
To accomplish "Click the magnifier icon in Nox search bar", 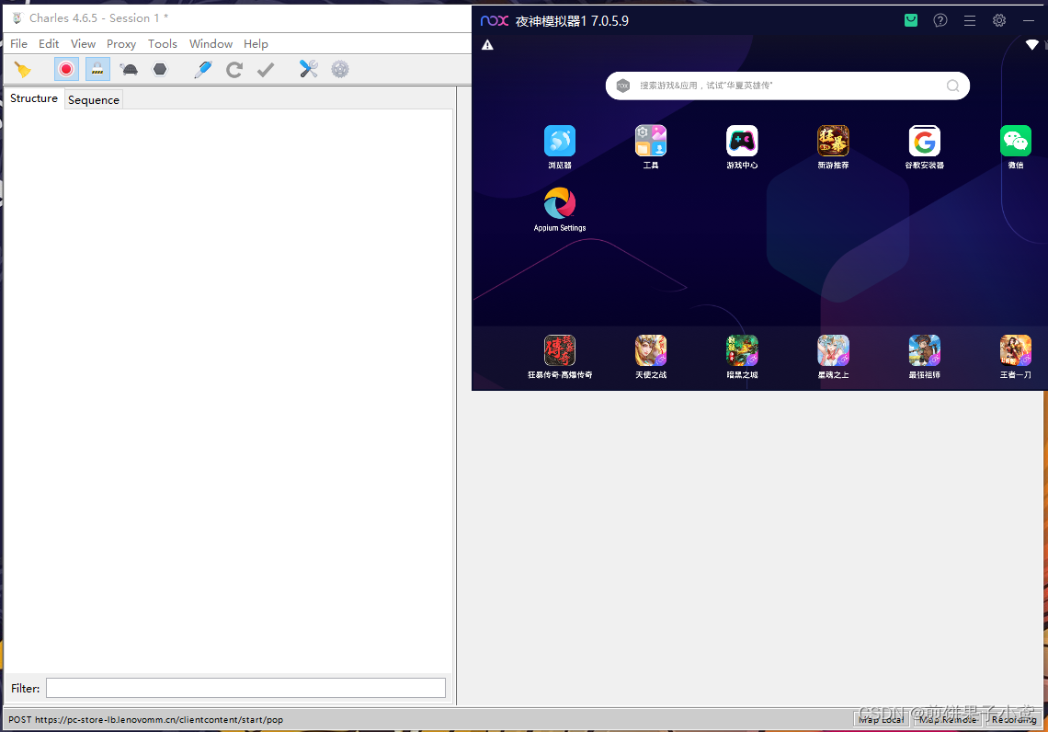I will pos(952,86).
